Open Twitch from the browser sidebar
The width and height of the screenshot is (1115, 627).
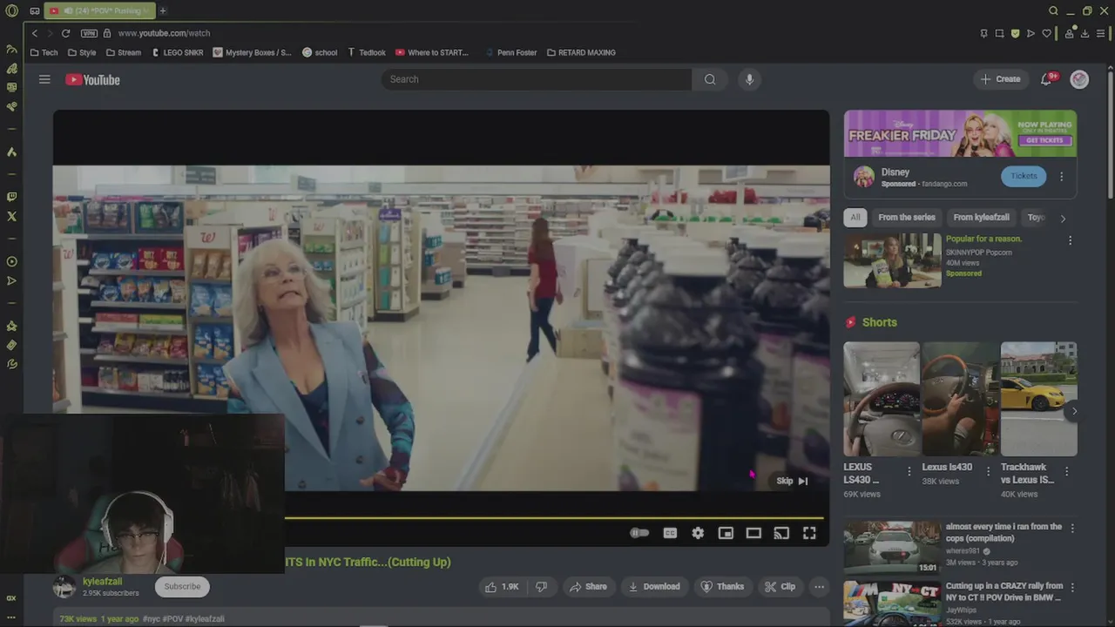11,197
